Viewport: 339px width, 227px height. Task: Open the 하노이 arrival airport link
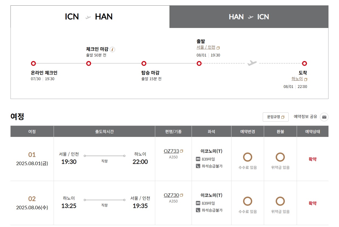[297, 79]
